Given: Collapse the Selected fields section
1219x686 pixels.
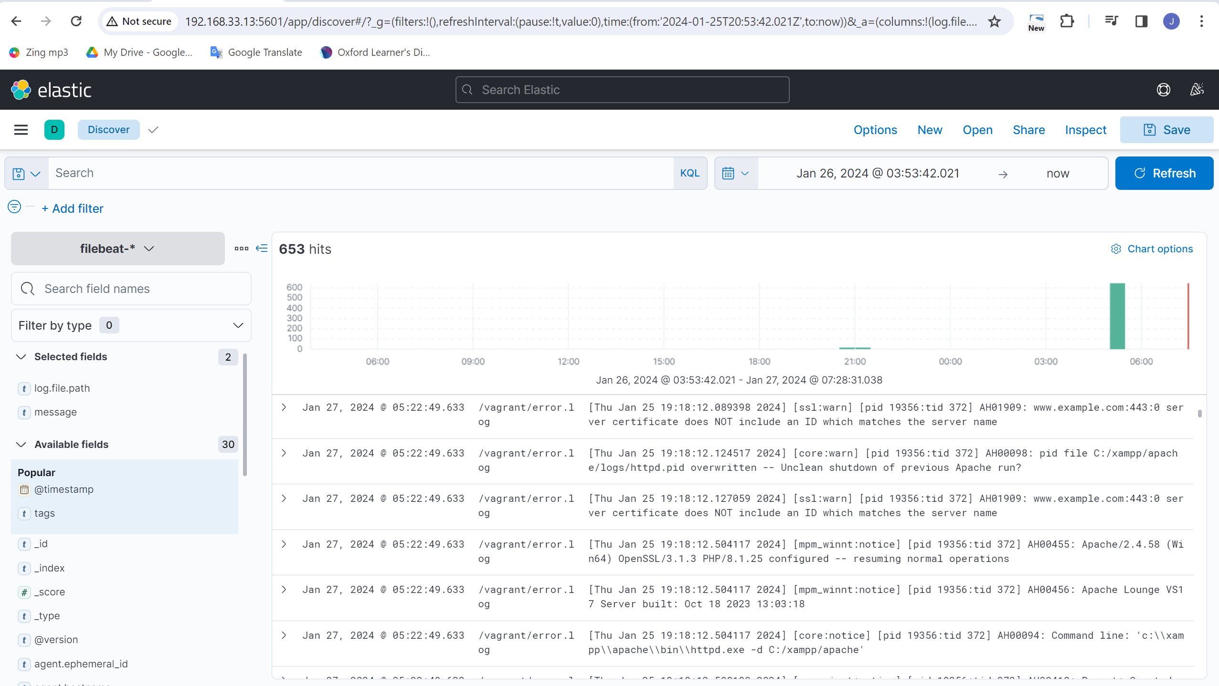Looking at the screenshot, I should pyautogui.click(x=21, y=357).
